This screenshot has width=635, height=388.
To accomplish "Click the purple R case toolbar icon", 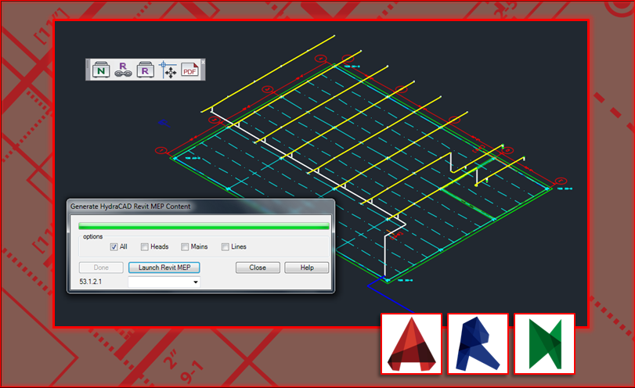I will tap(145, 70).
